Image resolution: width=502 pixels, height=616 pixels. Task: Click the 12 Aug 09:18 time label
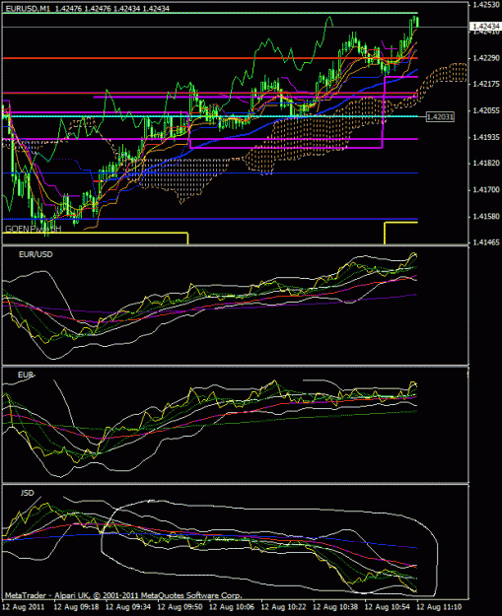pyautogui.click(x=75, y=607)
